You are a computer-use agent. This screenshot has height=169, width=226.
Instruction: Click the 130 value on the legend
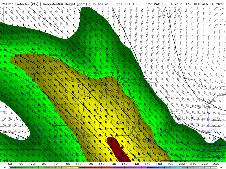pos(101,164)
